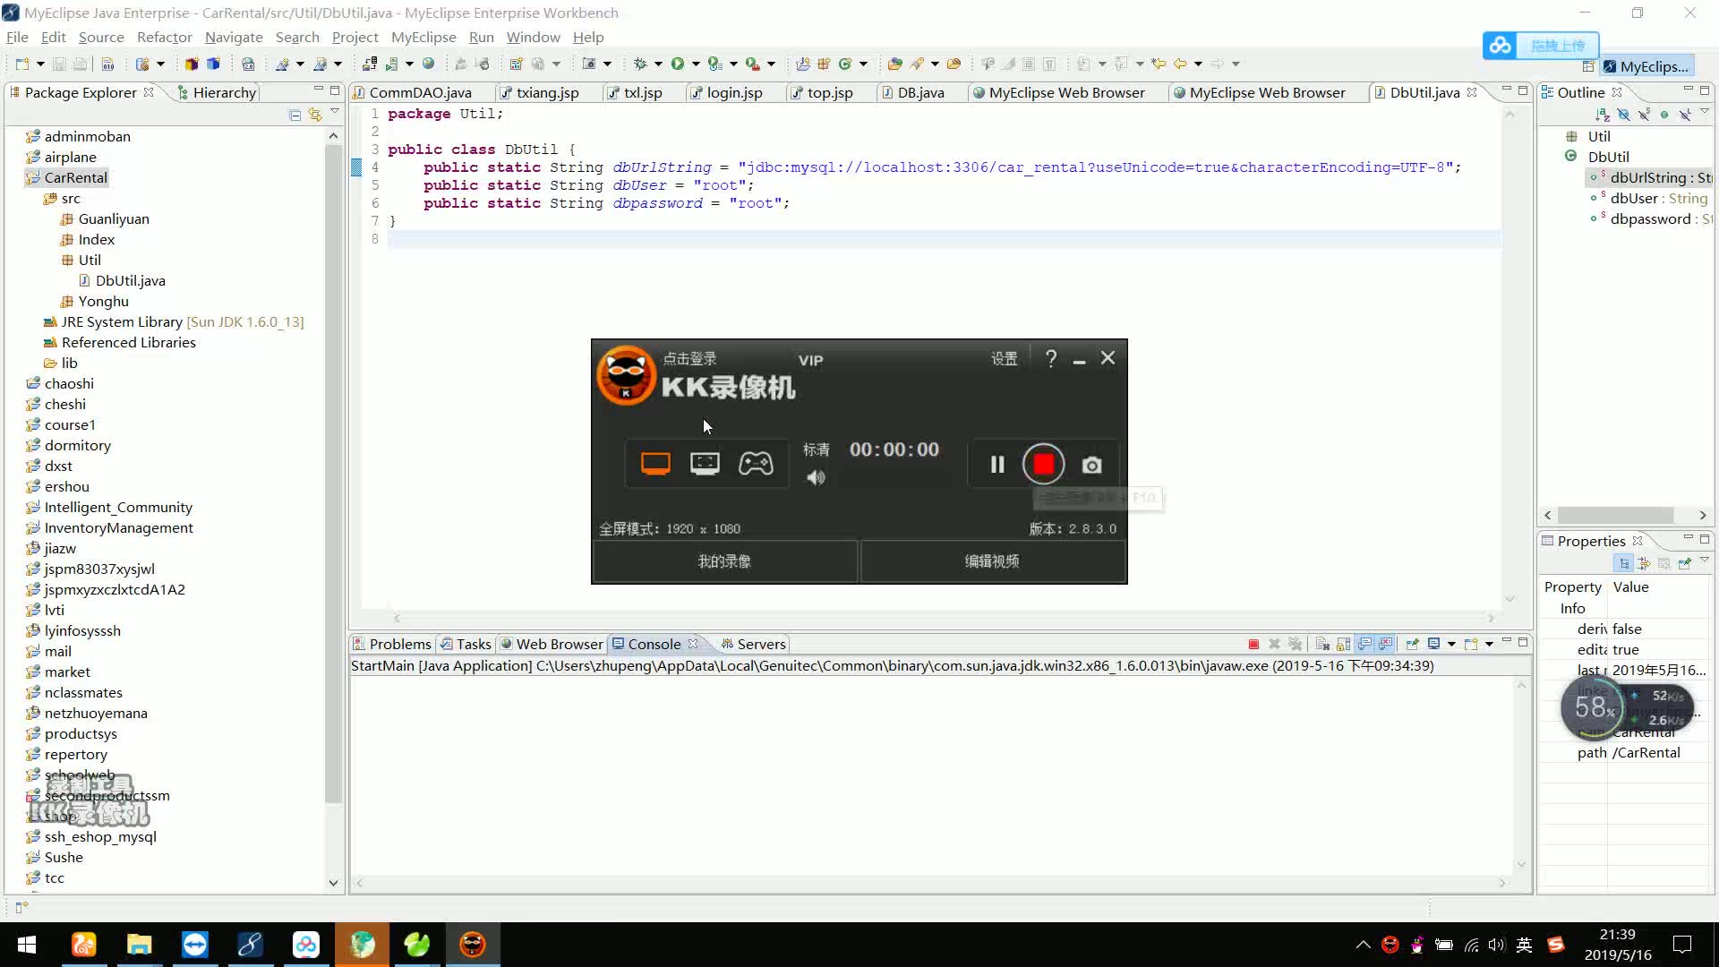
Task: Toggle Hide Fields in the Outline view
Action: click(x=1624, y=115)
